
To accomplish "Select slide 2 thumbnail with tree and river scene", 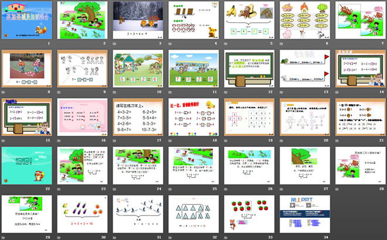I will coord(83,20).
